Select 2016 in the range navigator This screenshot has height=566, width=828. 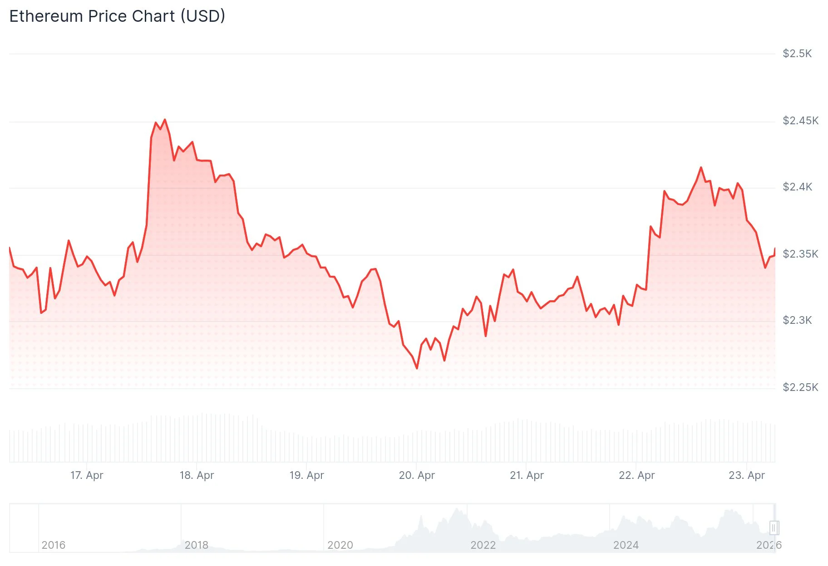click(x=54, y=545)
